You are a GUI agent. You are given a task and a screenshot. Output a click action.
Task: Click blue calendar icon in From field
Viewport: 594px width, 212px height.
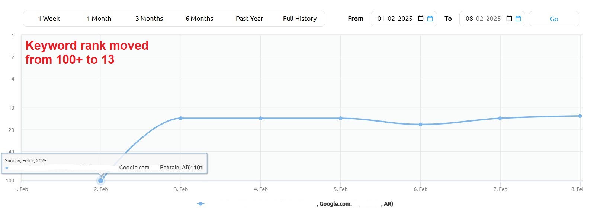click(x=430, y=19)
